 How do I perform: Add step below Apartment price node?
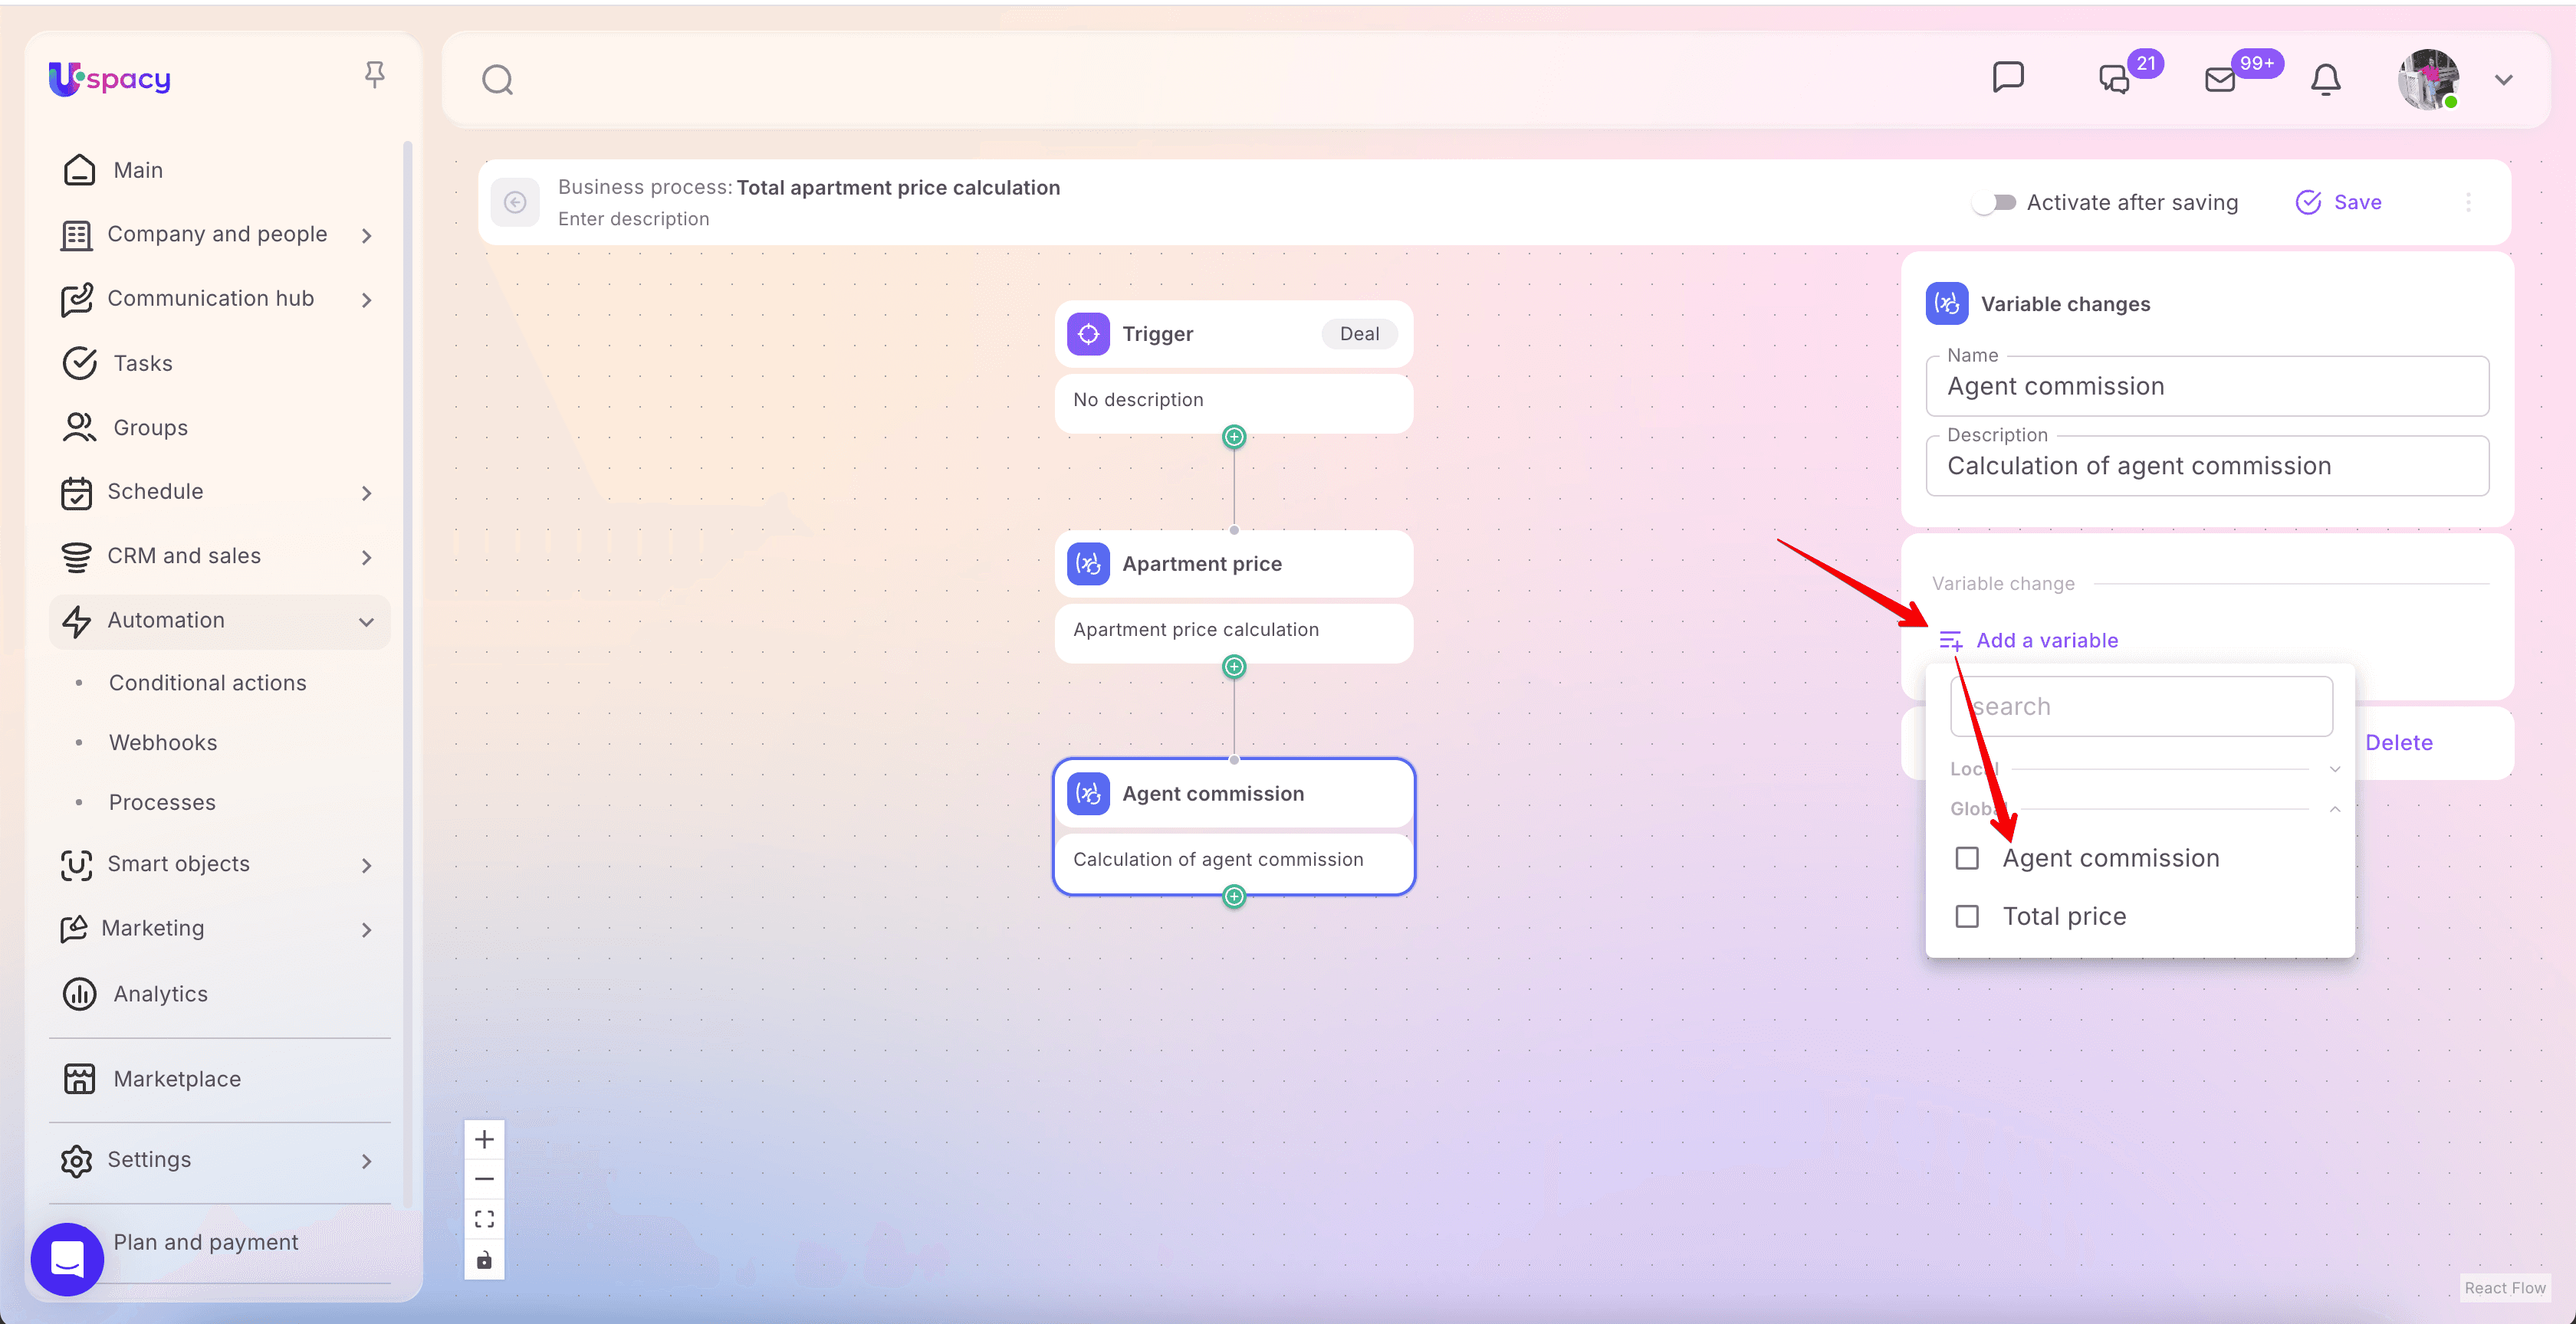tap(1234, 667)
